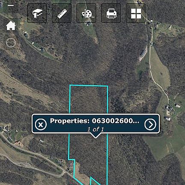Open the legend book icon
This screenshot has height=185, width=185.
click(37, 13)
